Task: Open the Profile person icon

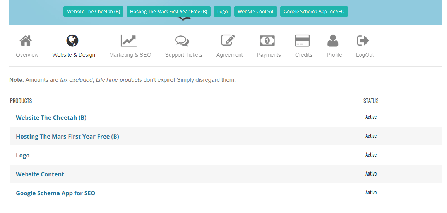Action: click(x=333, y=41)
